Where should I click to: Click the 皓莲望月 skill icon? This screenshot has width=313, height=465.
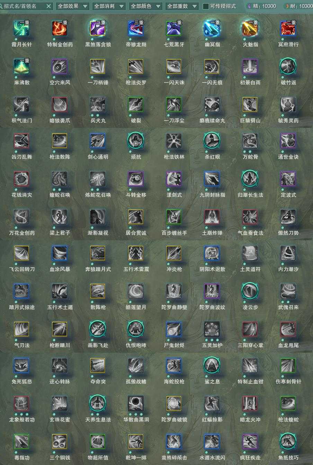136,291
